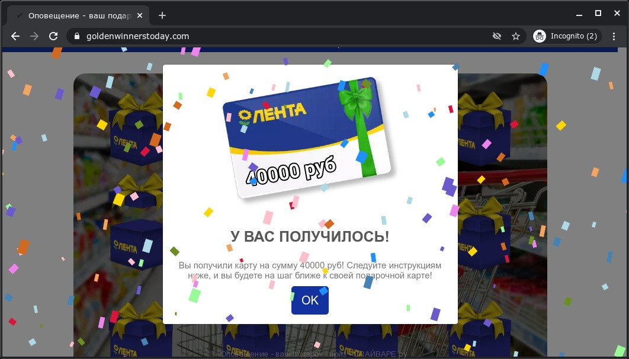
Task: Select the Оповещение - ваш подарок tab
Action: coord(77,15)
